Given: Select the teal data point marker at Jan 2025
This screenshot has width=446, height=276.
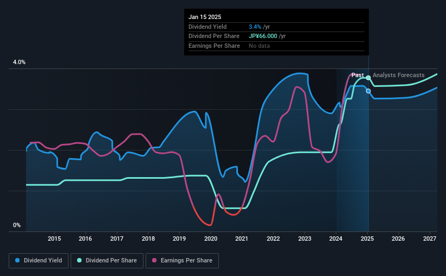Looking at the screenshot, I should 368,78.
